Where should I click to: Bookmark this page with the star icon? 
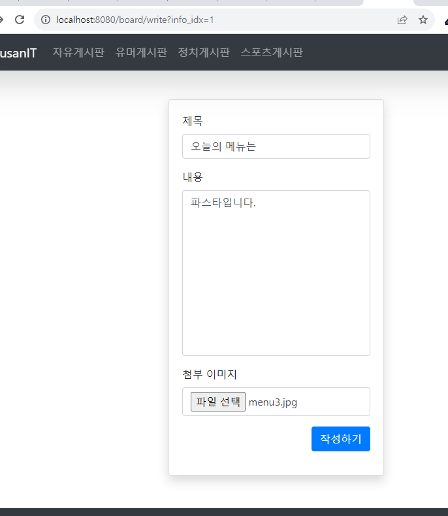coord(423,20)
